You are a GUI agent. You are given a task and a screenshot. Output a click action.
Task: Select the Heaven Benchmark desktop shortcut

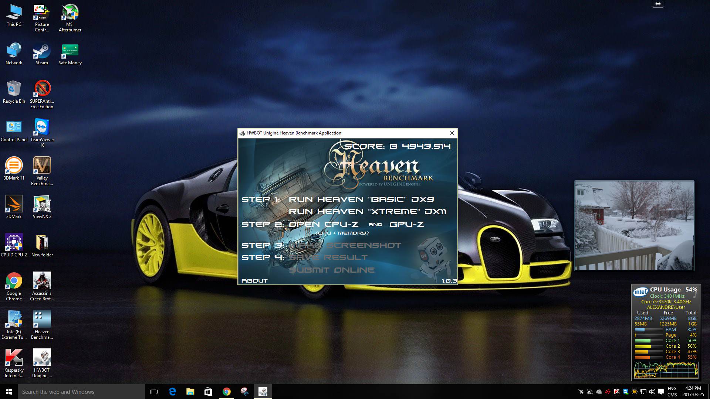click(x=42, y=325)
